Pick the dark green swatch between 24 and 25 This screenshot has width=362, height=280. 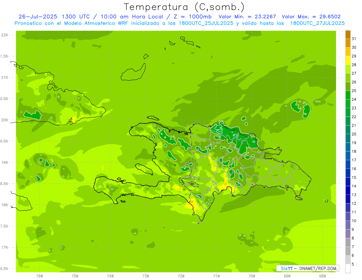click(x=348, y=95)
